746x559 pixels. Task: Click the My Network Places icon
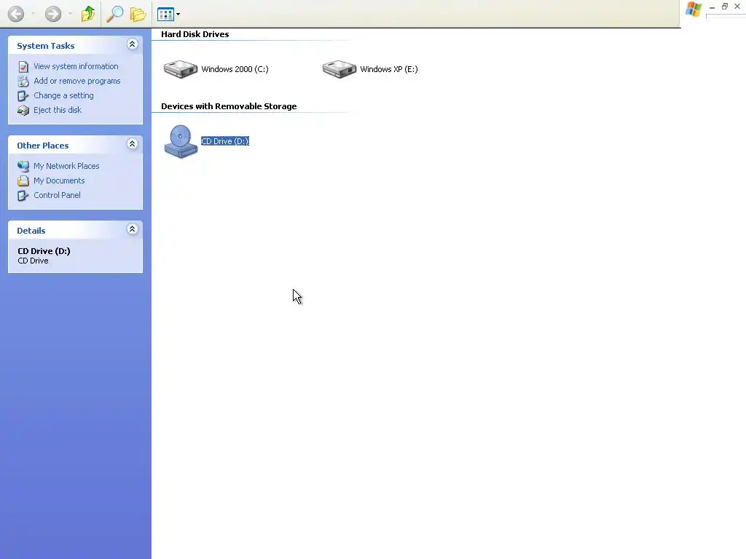tap(23, 167)
